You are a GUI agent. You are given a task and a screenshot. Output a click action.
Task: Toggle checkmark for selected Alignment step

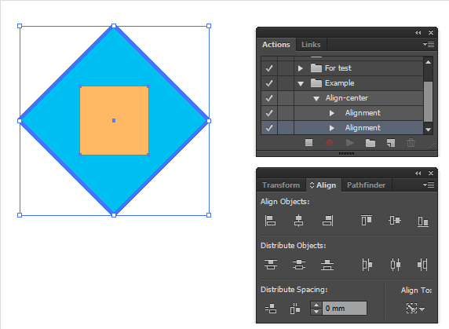point(269,128)
